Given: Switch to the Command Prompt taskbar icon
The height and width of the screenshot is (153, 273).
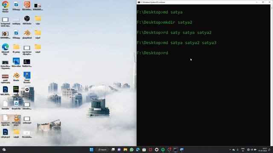Looking at the screenshot, I should point(175,150).
